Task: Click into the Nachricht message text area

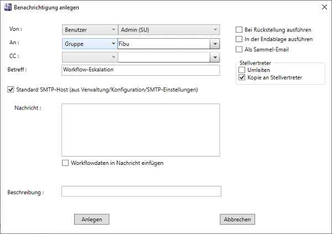Action: pos(141,130)
